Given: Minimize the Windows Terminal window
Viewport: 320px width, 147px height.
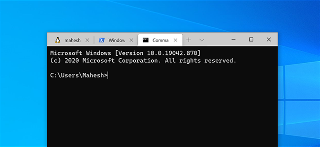Looking at the screenshot, I should (x=233, y=40).
